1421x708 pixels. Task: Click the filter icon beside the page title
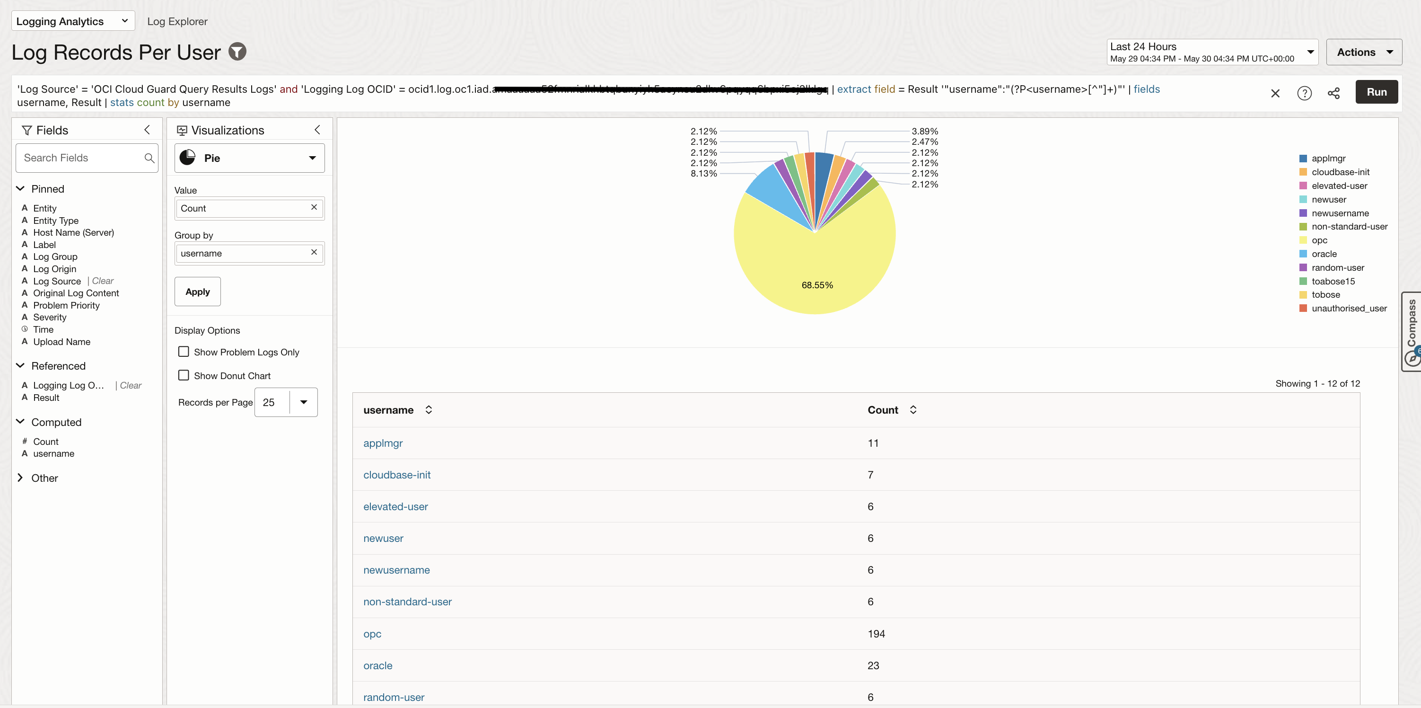click(x=237, y=52)
